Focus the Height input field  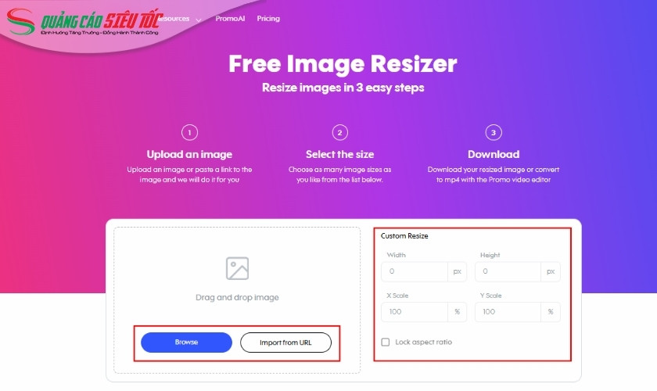(508, 271)
